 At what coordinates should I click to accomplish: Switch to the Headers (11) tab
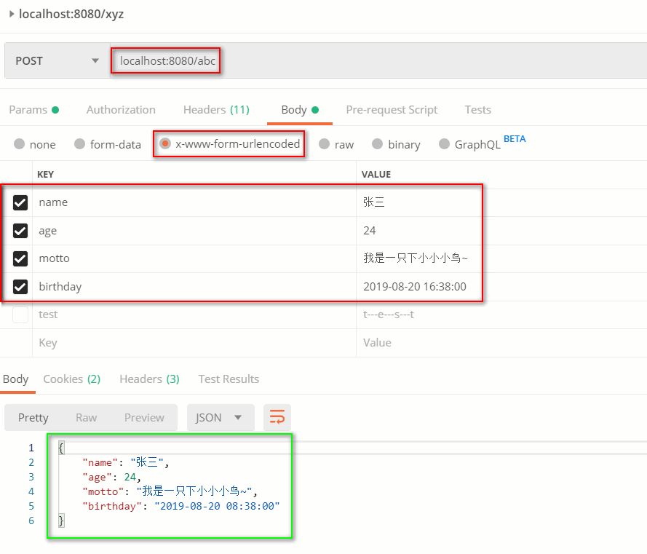pyautogui.click(x=215, y=109)
